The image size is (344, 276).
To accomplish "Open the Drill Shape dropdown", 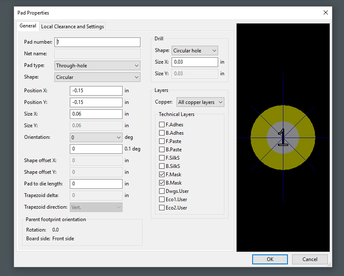I will 194,51.
